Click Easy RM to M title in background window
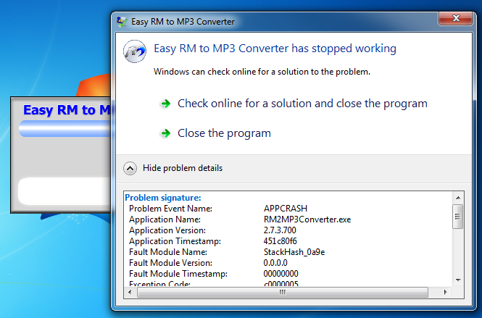The height and width of the screenshot is (318, 482). (x=67, y=110)
